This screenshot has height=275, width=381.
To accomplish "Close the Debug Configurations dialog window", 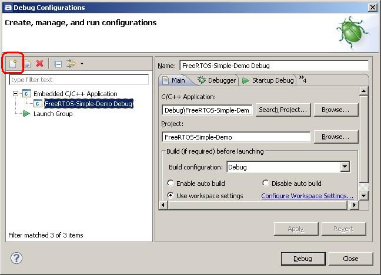I will point(373,8).
